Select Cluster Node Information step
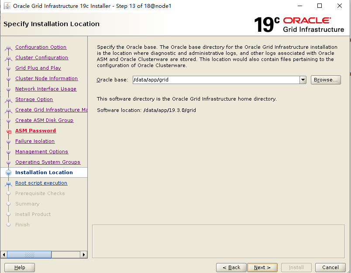This screenshot has width=351, height=273. pyautogui.click(x=46, y=78)
